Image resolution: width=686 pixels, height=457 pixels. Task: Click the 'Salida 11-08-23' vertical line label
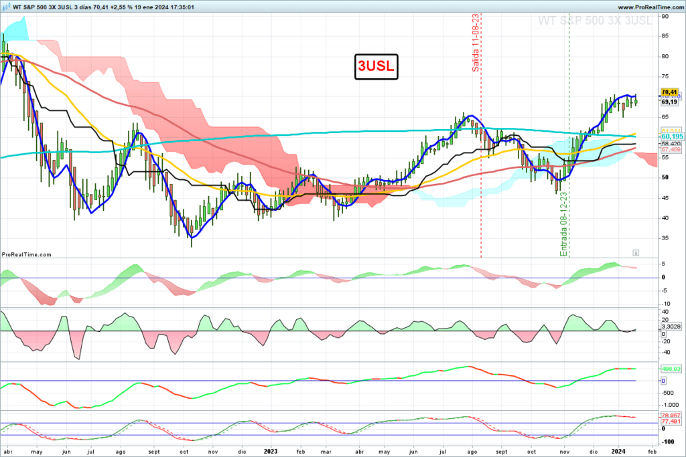coord(476,43)
